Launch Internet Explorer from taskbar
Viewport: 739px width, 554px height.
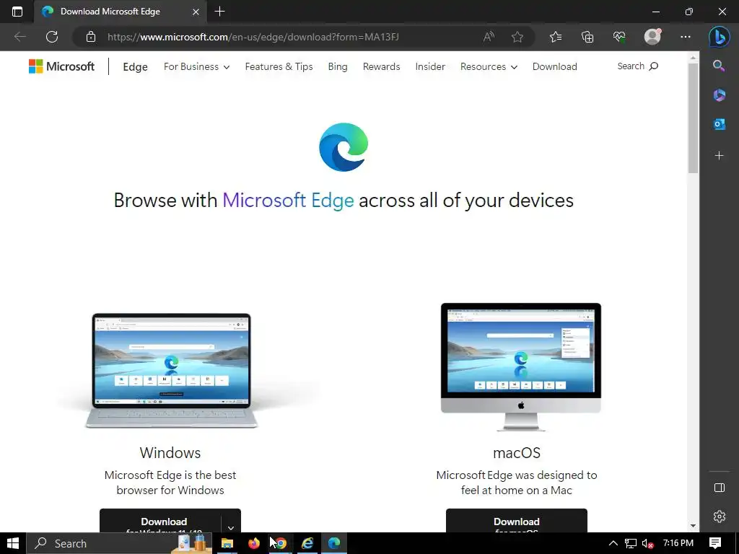tap(307, 543)
